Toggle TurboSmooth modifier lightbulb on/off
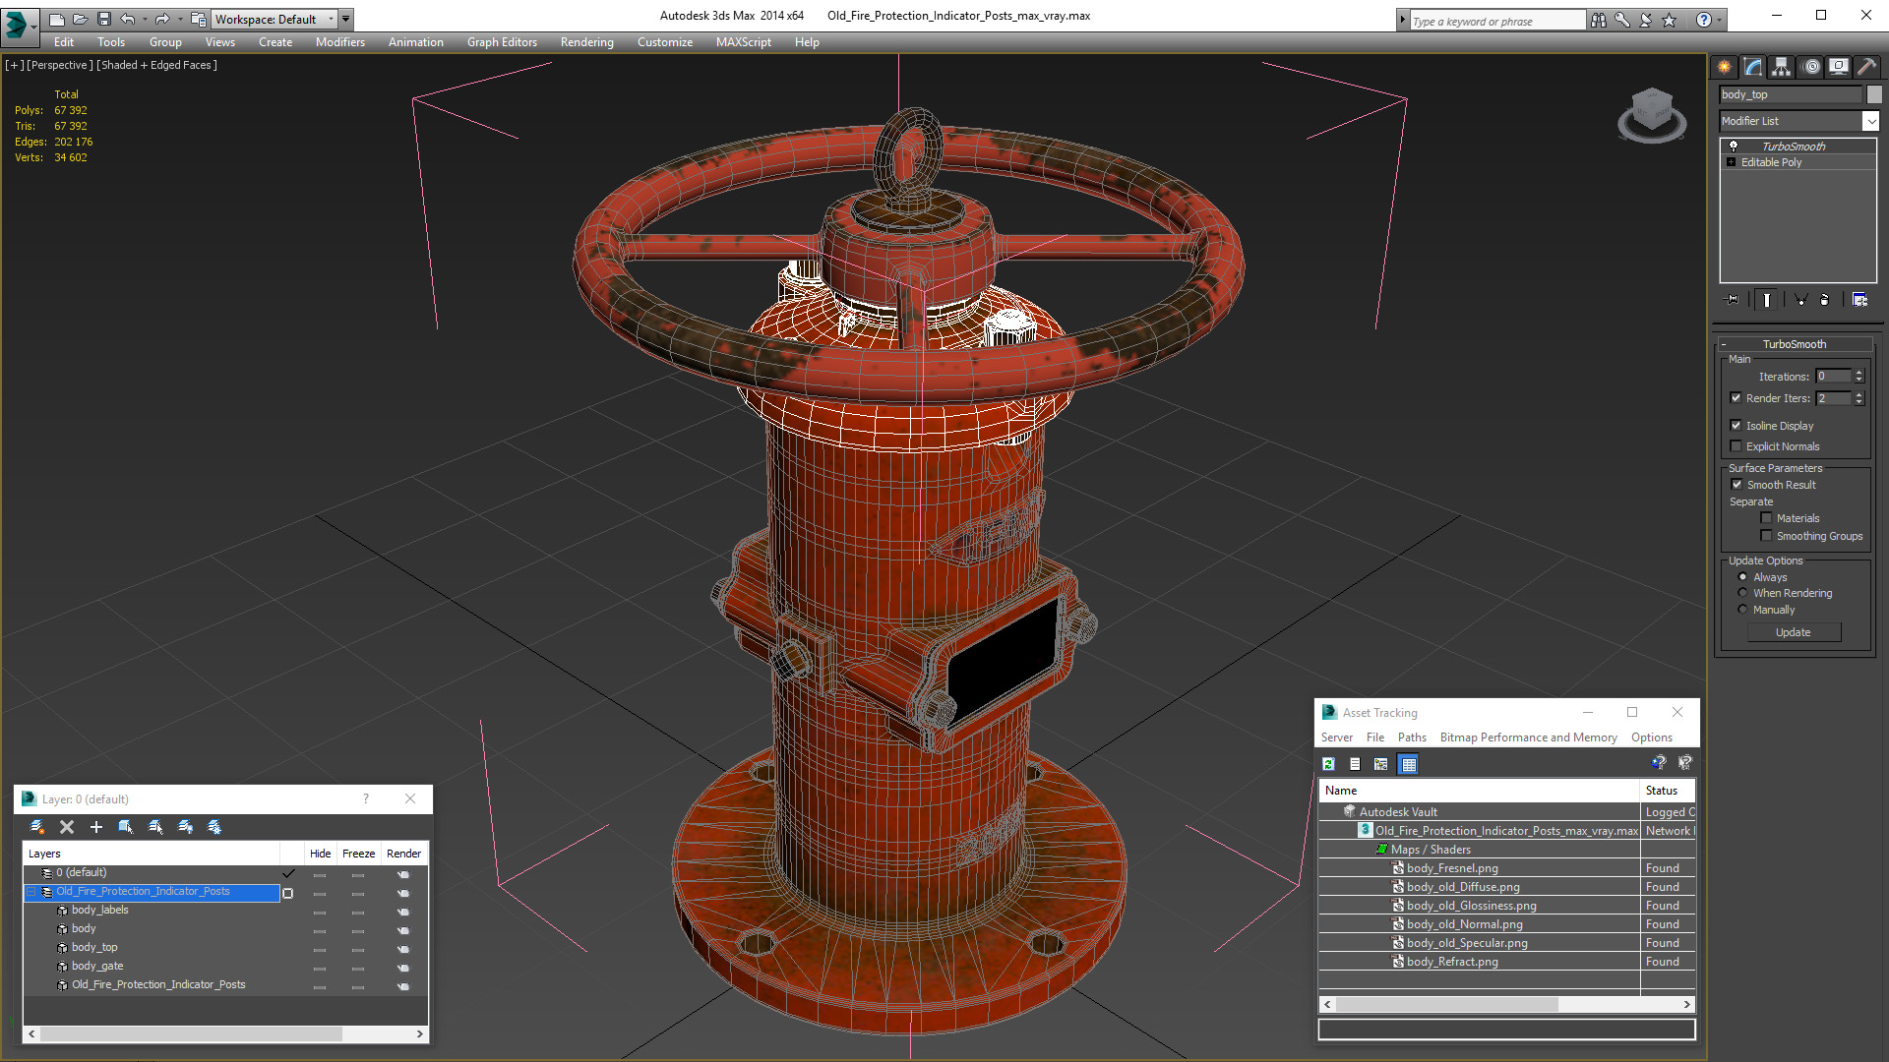Screen dimensions: 1889x1062 pyautogui.click(x=1734, y=146)
